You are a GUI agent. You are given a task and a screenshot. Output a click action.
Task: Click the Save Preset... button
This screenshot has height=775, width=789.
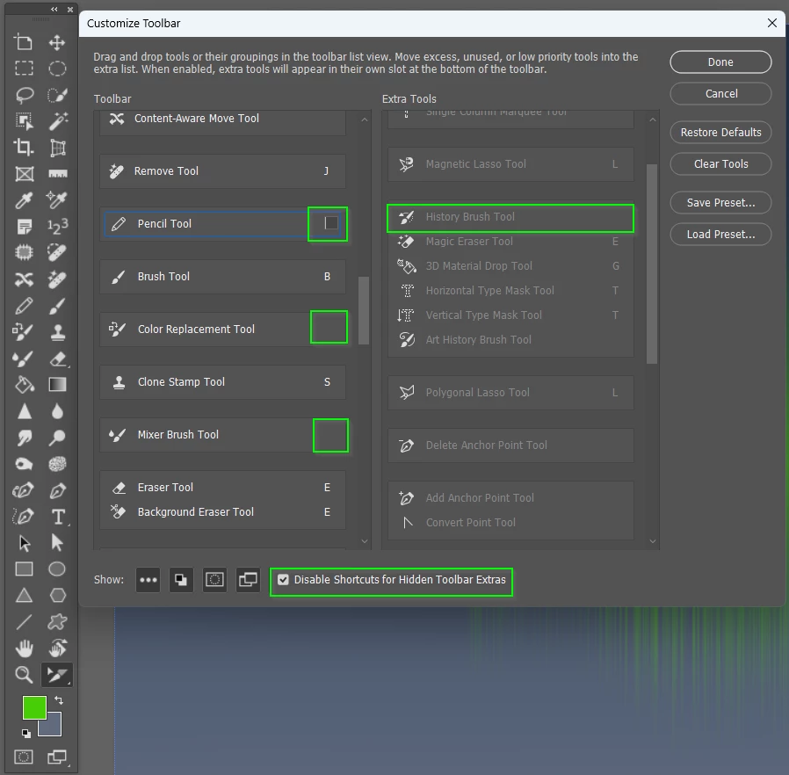[x=720, y=203]
